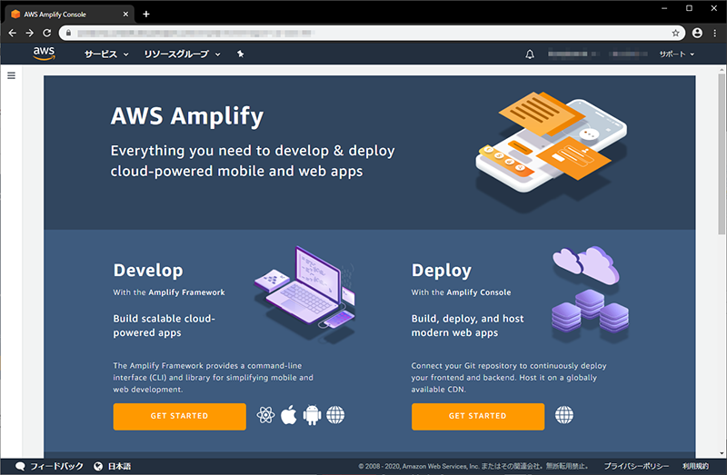Open the リソースグループ dropdown
The image size is (727, 475).
pyautogui.click(x=182, y=54)
